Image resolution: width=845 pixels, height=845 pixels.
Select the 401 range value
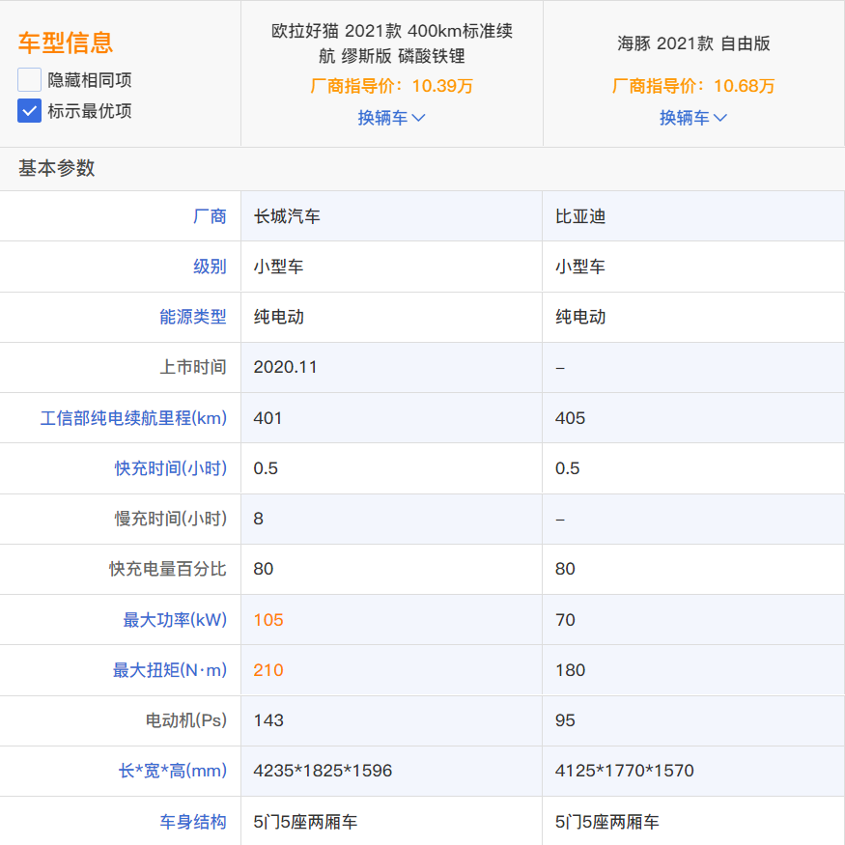click(268, 417)
